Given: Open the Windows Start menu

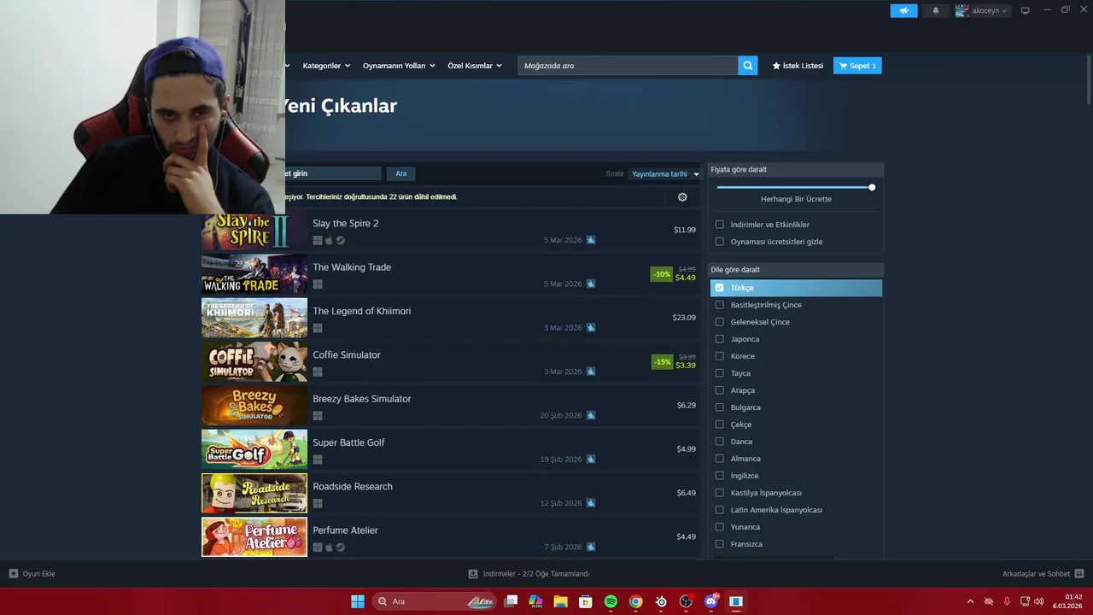Looking at the screenshot, I should click(358, 601).
